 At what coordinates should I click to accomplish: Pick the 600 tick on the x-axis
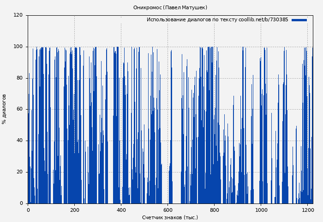click(167, 210)
